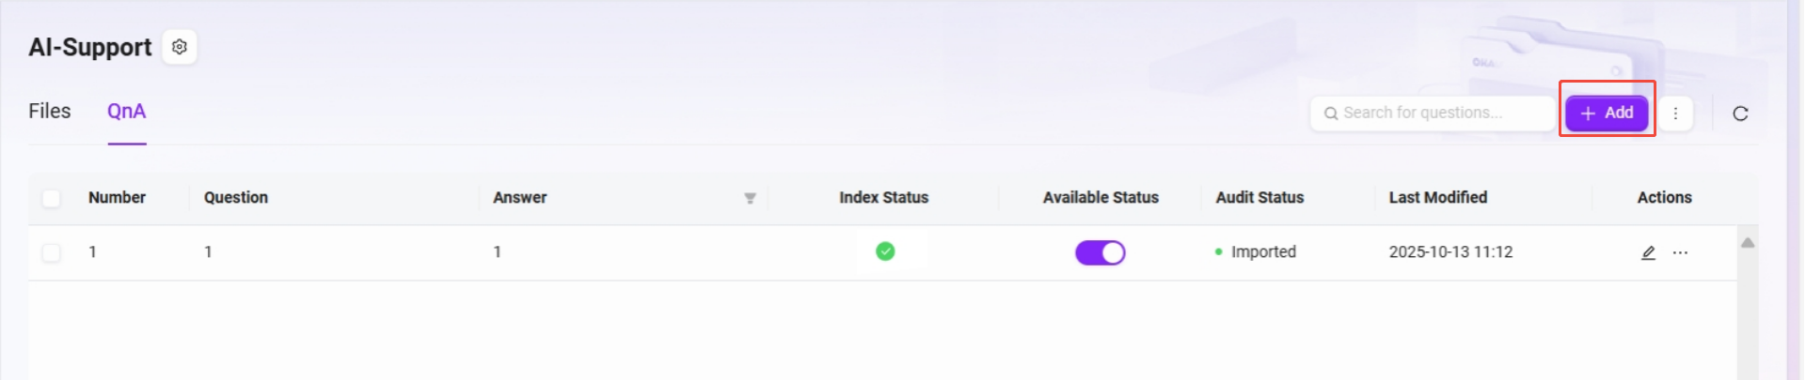Click the 2025-10-13 11:12 date cell
This screenshot has height=380, width=1806.
tap(1450, 252)
